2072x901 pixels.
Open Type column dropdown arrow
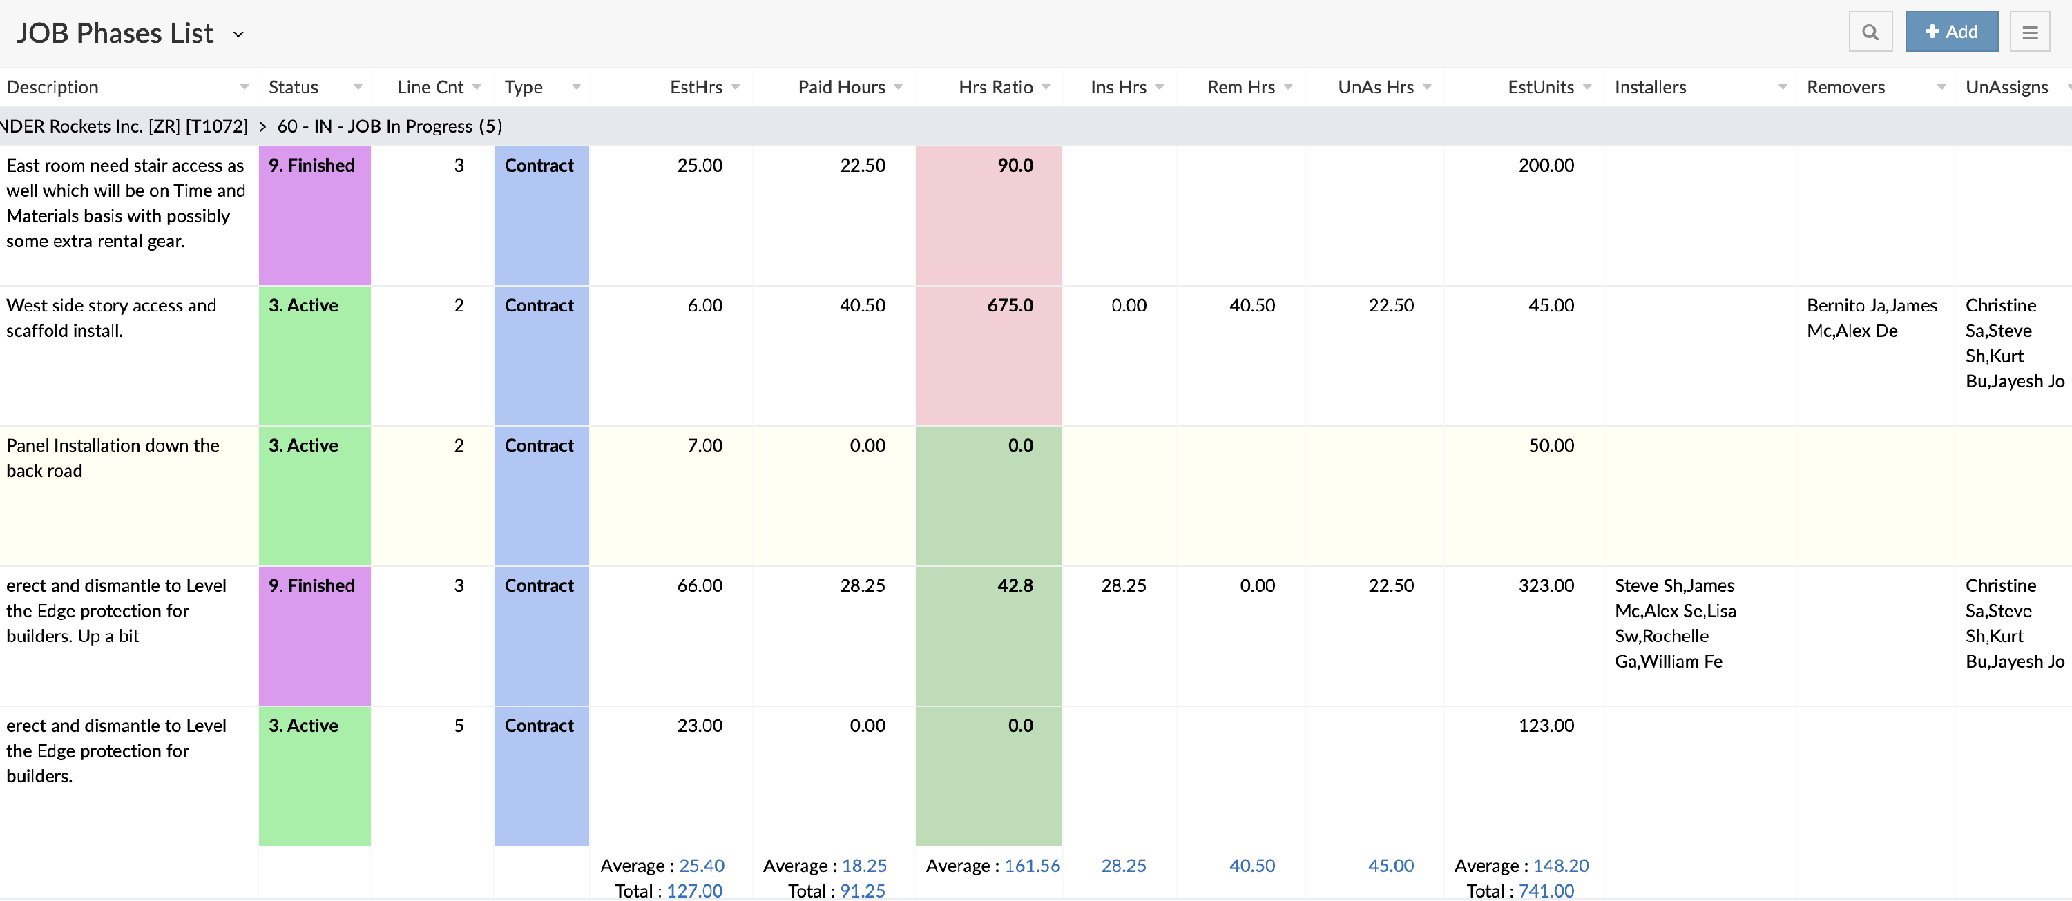click(576, 87)
